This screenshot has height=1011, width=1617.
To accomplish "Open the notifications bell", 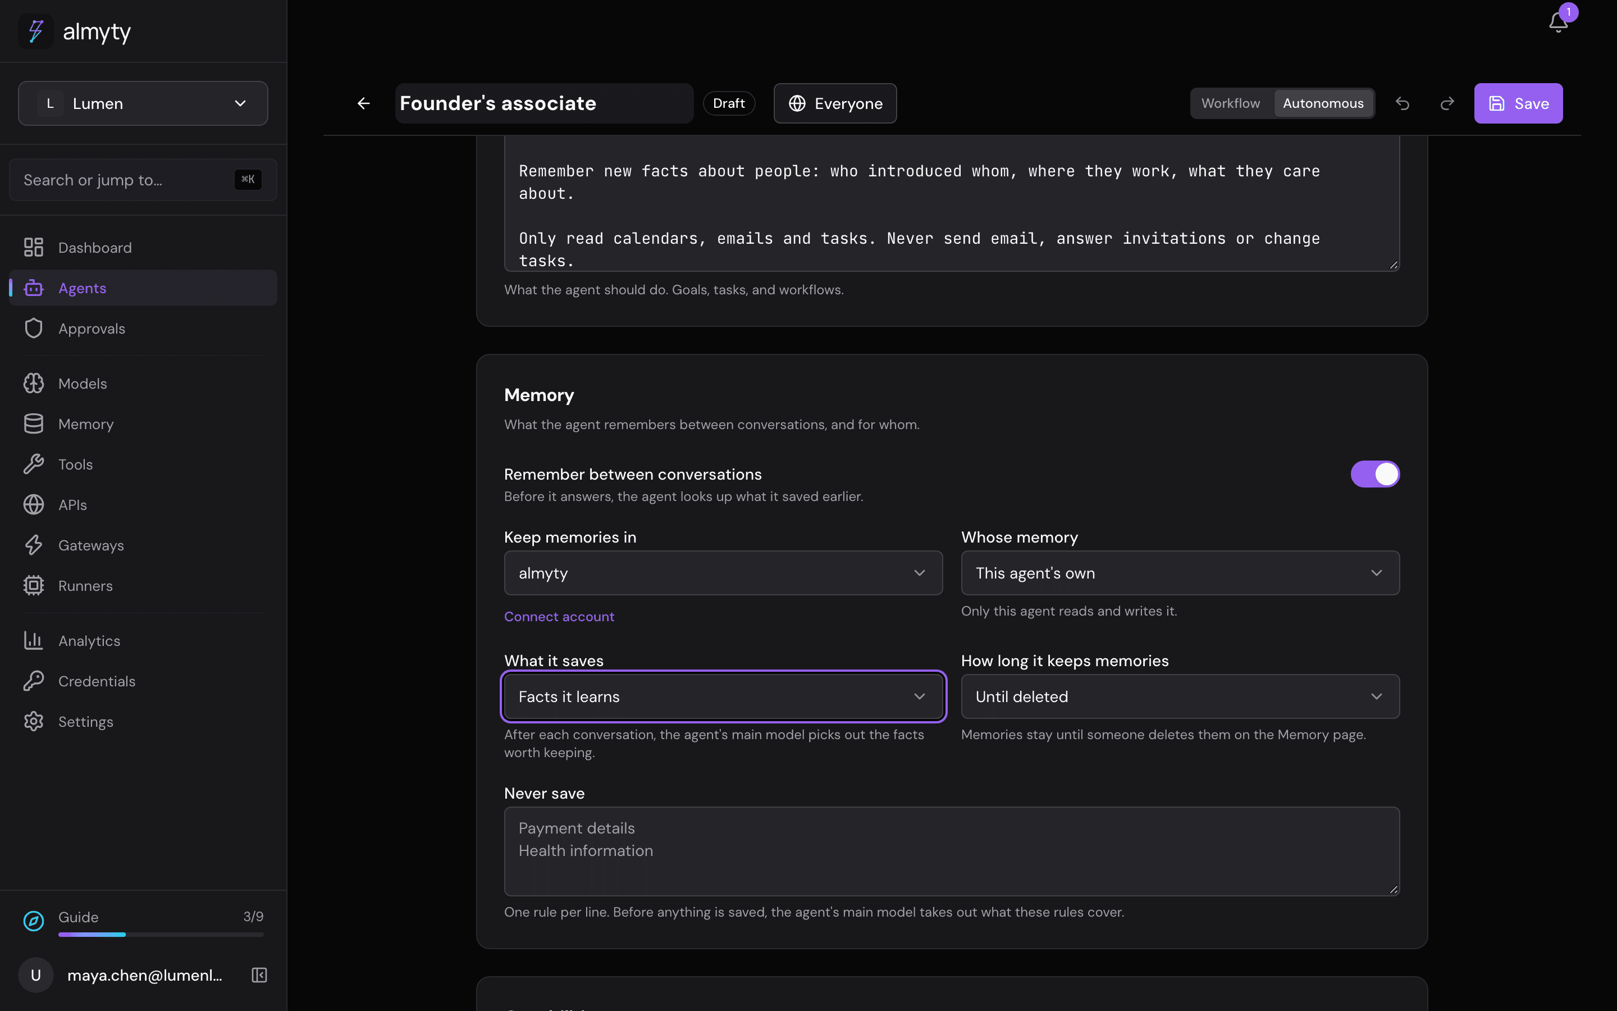I will coord(1558,21).
